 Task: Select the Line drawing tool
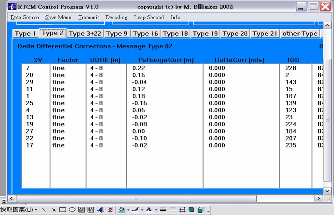pyautogui.click(x=44, y=210)
